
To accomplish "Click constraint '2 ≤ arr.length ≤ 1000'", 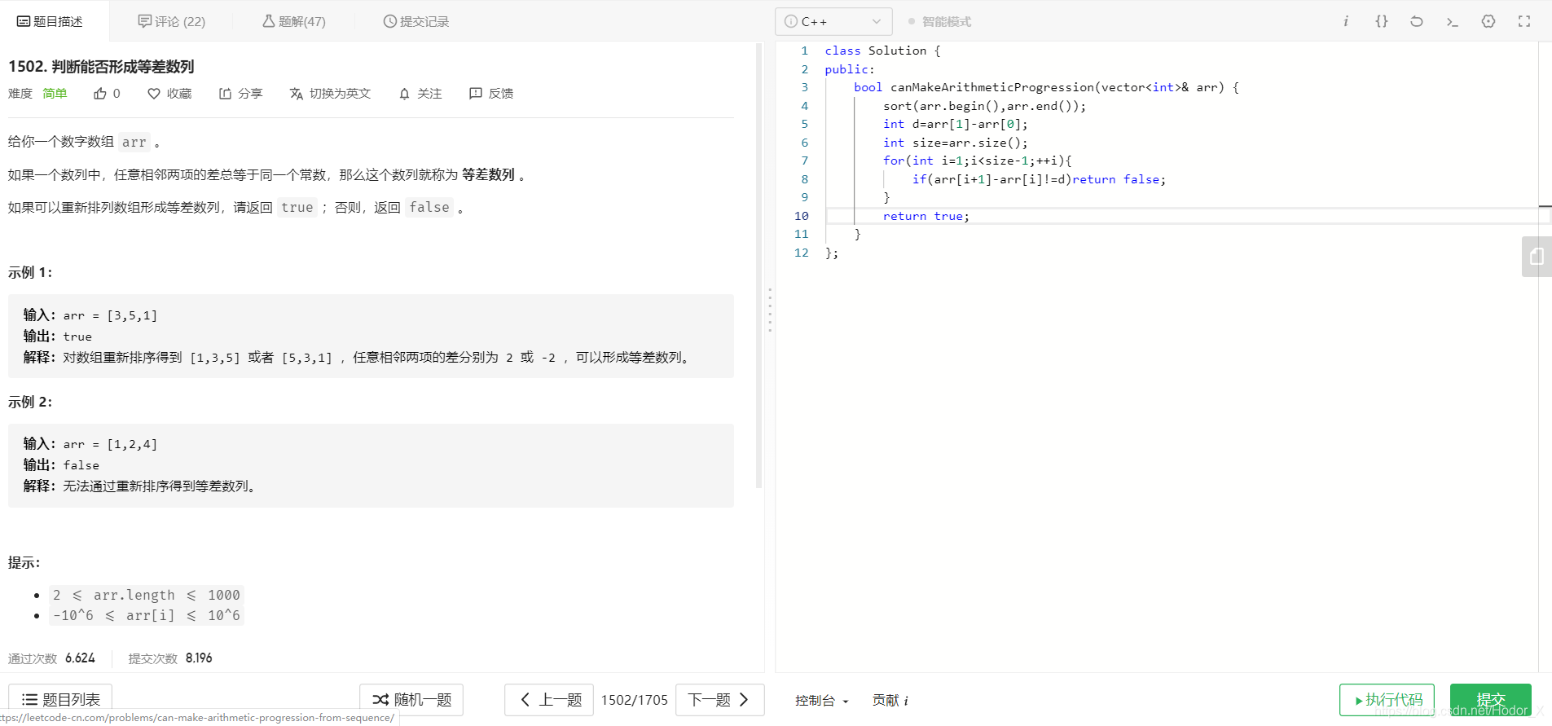I will 147,595.
